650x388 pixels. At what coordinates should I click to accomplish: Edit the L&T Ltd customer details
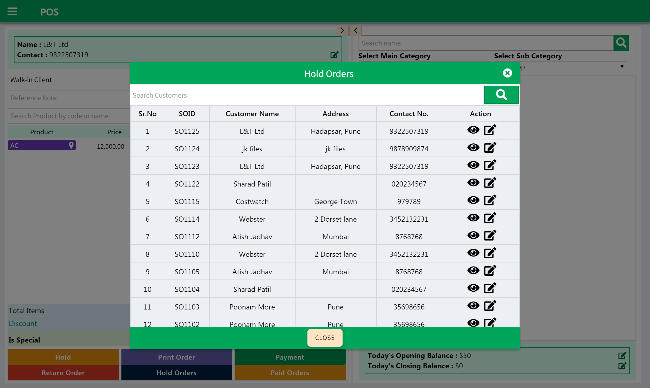pyautogui.click(x=334, y=55)
